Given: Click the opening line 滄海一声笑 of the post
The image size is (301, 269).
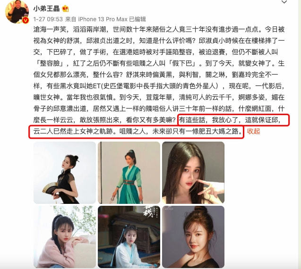Looking at the screenshot, I should click(x=50, y=29).
